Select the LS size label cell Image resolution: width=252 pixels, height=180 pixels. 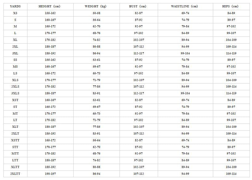[x=15, y=73]
